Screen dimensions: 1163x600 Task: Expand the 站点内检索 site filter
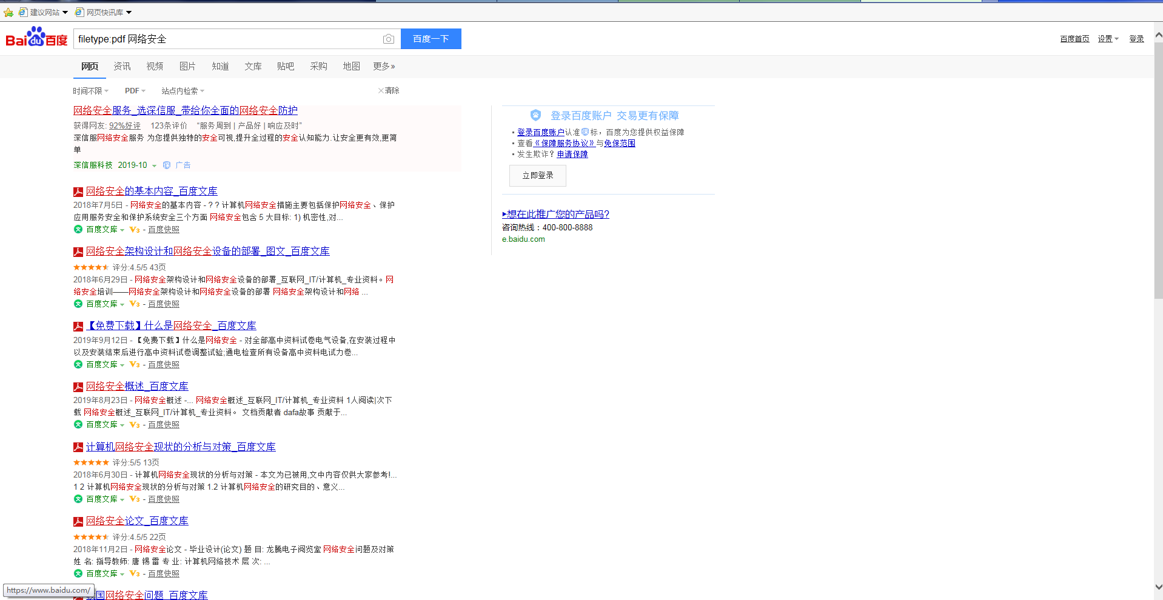coord(183,91)
